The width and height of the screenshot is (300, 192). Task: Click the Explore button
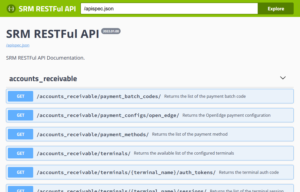click(275, 8)
